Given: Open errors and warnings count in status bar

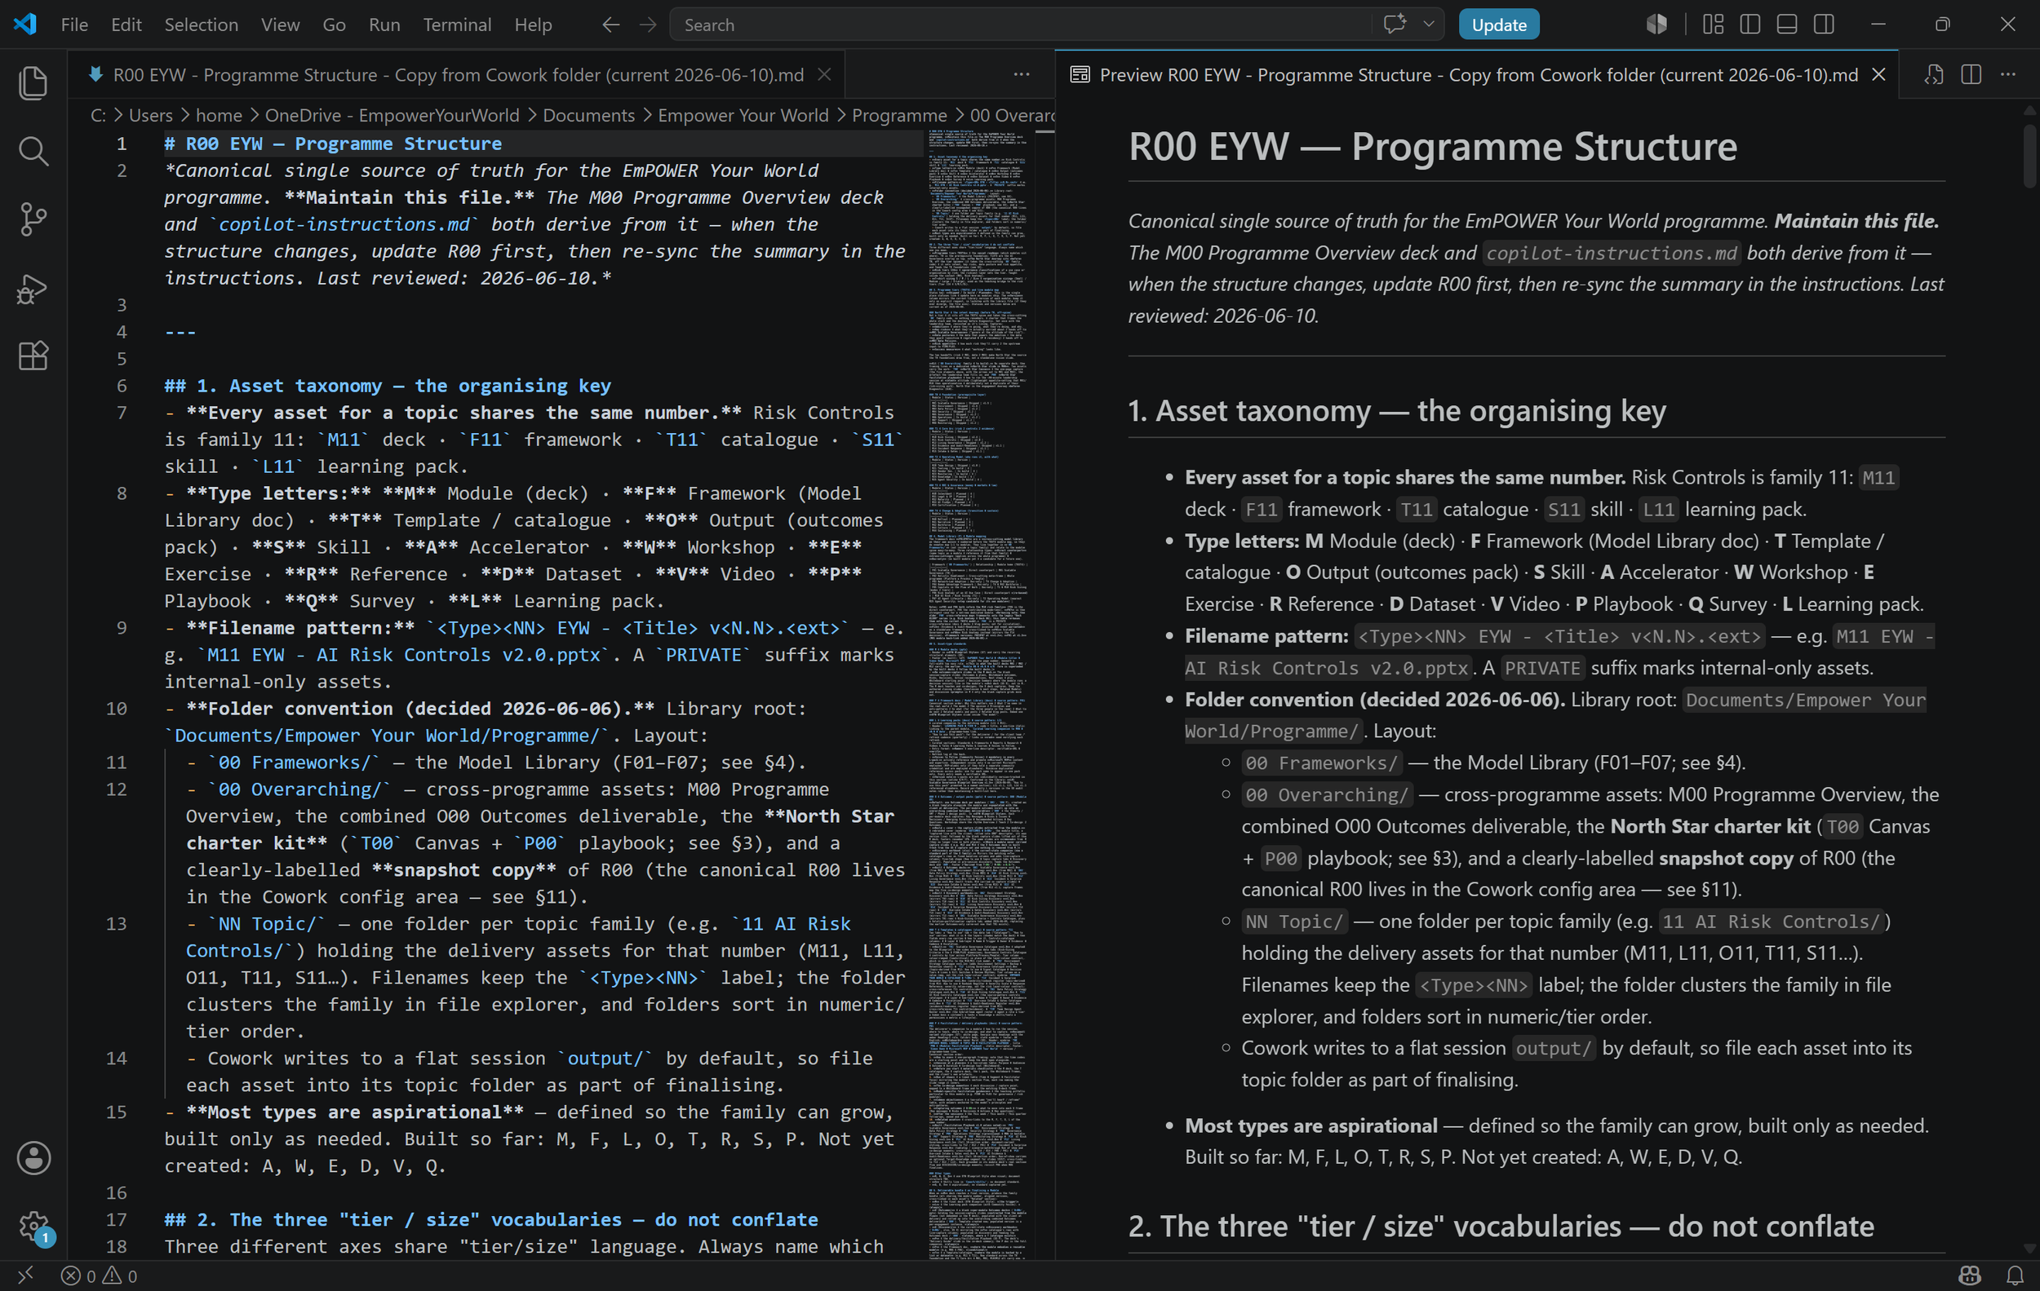Looking at the screenshot, I should tap(99, 1275).
